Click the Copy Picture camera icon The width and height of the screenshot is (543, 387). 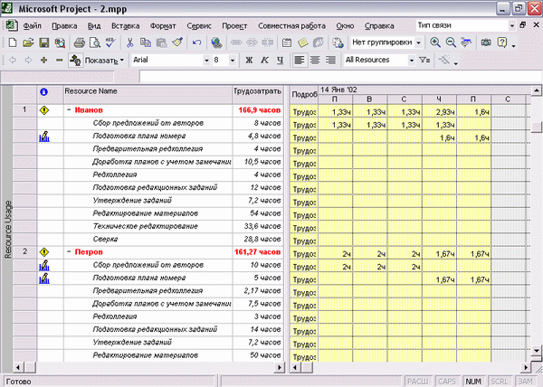[486, 42]
